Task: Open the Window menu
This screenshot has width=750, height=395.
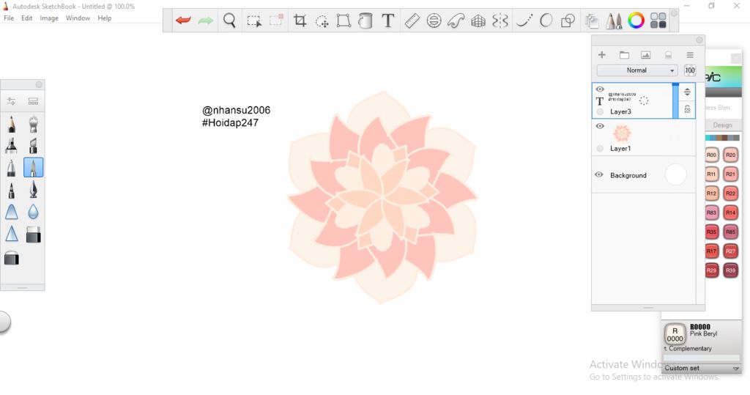Action: click(78, 18)
